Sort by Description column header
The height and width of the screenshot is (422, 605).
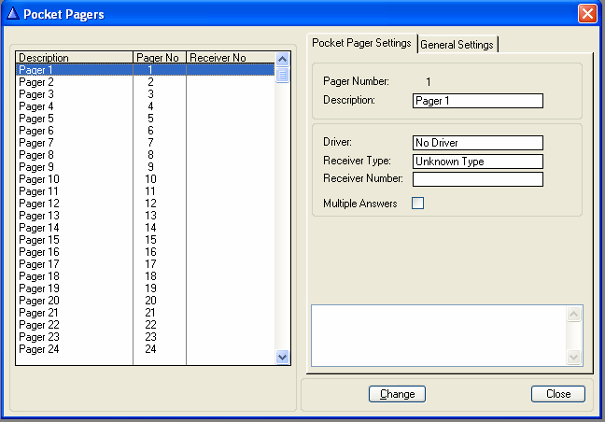coord(75,58)
